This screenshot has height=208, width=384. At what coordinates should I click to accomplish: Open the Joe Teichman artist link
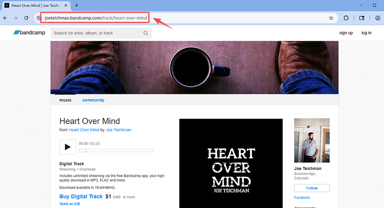tap(119, 130)
